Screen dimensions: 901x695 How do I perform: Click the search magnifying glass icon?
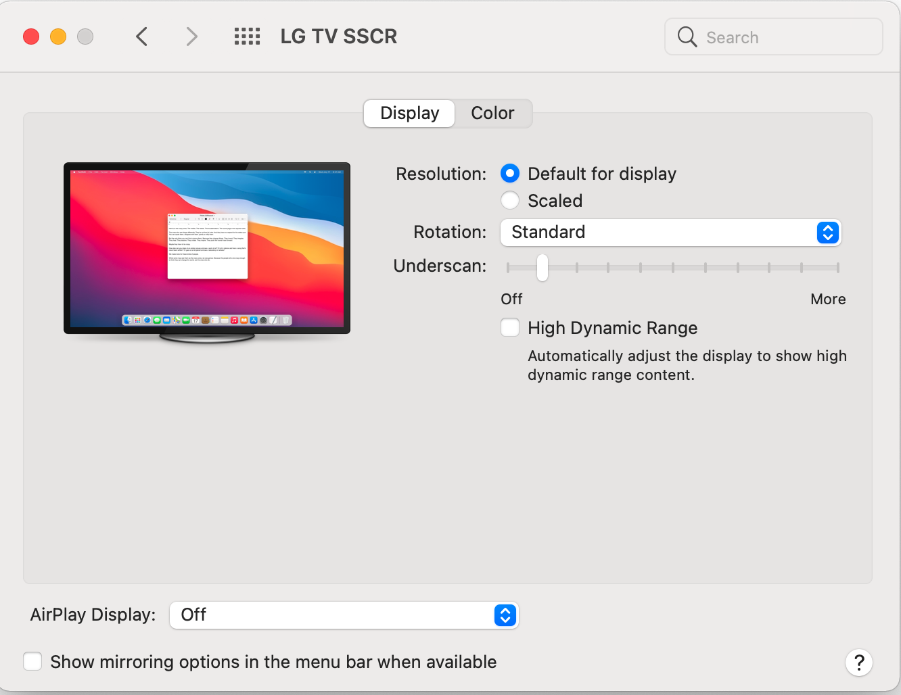tap(687, 37)
